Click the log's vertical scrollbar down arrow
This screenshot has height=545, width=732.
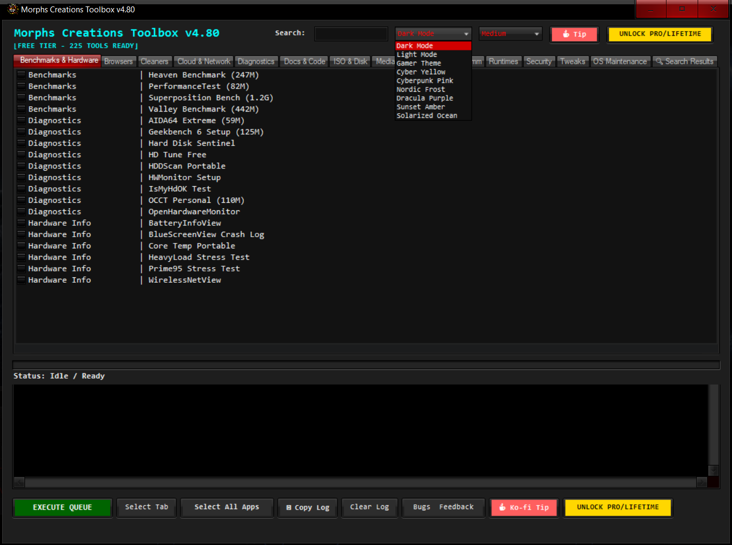[x=714, y=471]
